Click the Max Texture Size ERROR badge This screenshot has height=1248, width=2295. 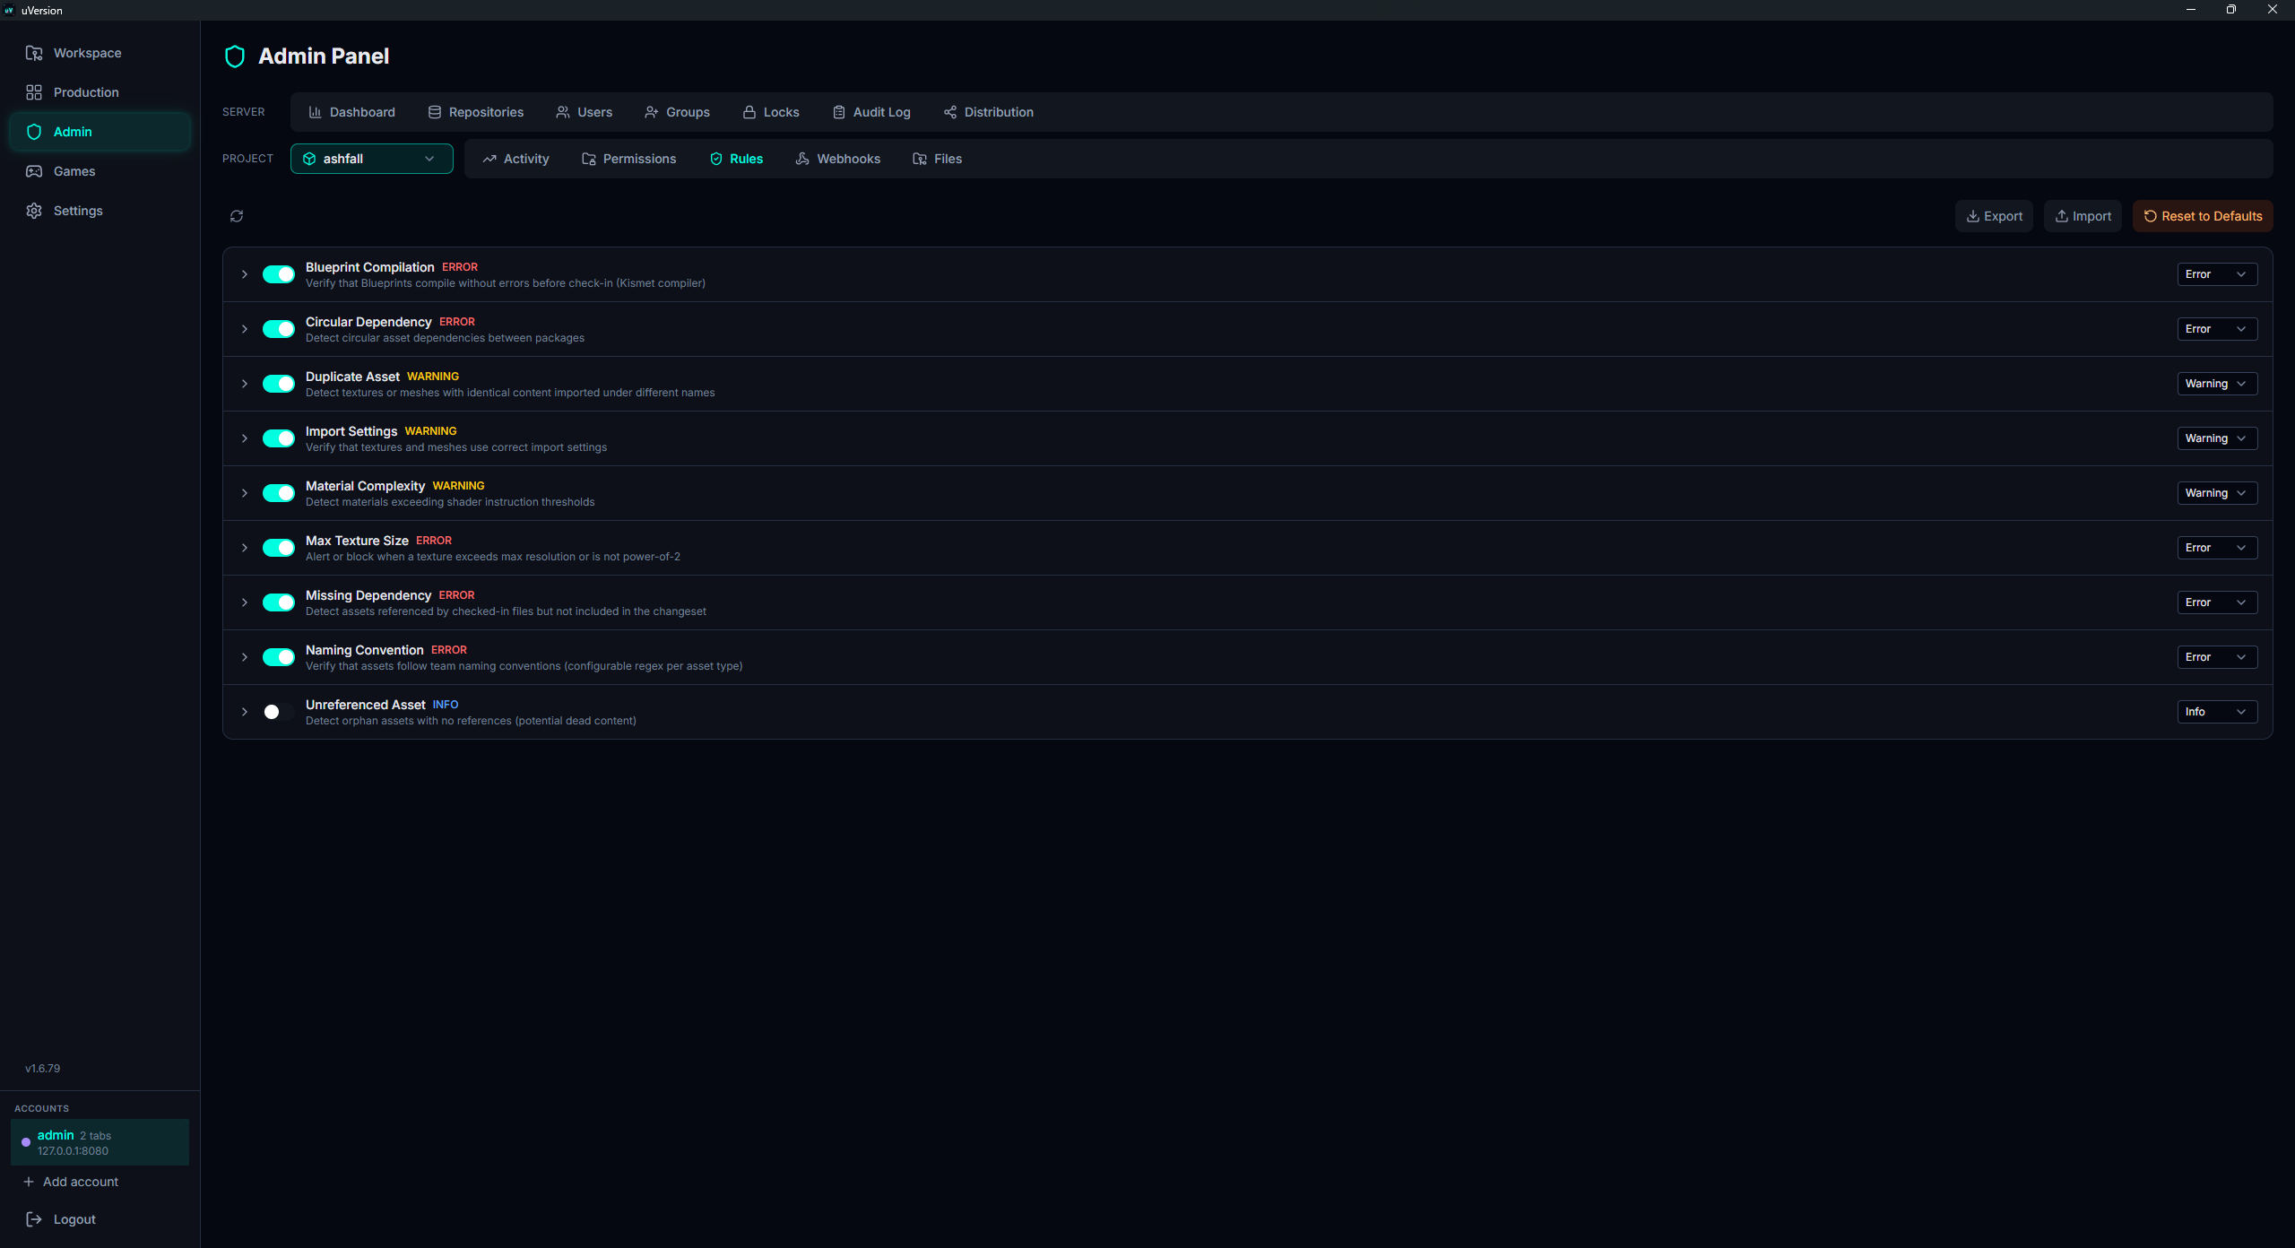pos(434,541)
